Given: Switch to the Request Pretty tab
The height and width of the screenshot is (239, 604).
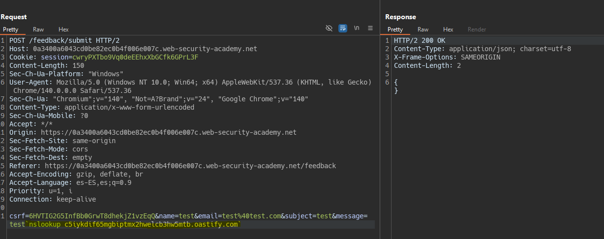Looking at the screenshot, I should (10, 30).
